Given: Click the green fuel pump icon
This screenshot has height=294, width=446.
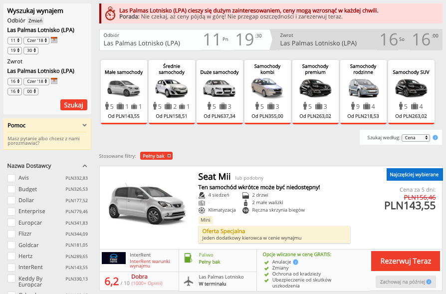Looking at the screenshot, I should point(188,258).
